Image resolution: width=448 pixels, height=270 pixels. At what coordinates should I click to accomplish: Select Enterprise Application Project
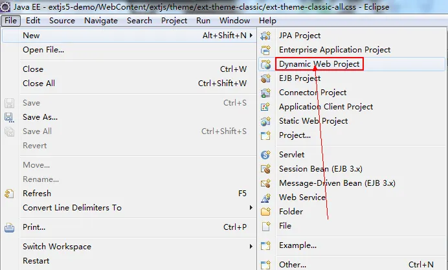335,50
